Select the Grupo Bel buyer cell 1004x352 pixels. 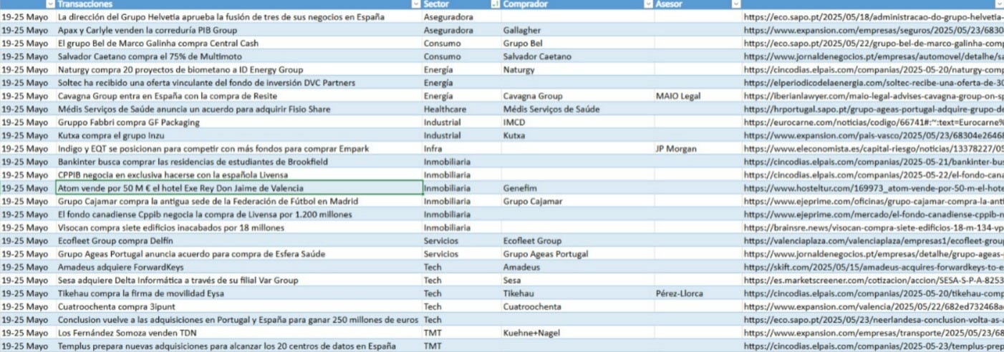(578, 43)
